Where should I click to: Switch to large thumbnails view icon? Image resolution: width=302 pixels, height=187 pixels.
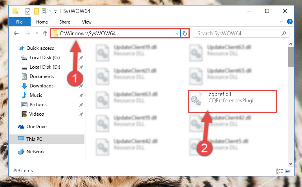pyautogui.click(x=288, y=171)
